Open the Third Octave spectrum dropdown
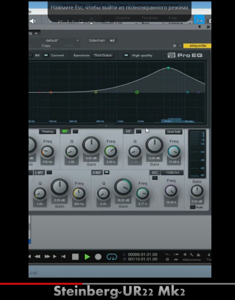This screenshot has width=235, height=300. coord(103,55)
